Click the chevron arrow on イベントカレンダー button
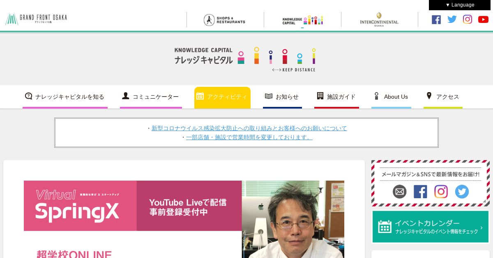 click(x=481, y=228)
